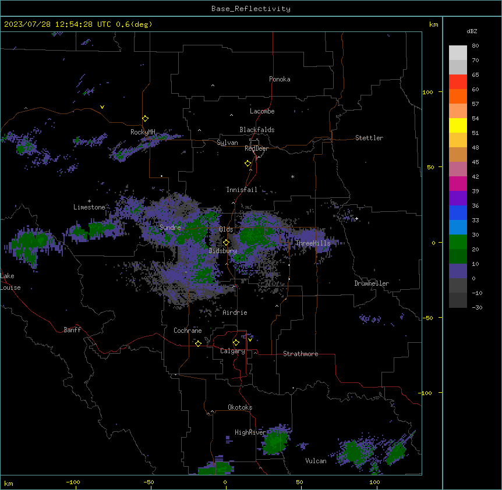Click the dBZ legend heading

pyautogui.click(x=472, y=31)
